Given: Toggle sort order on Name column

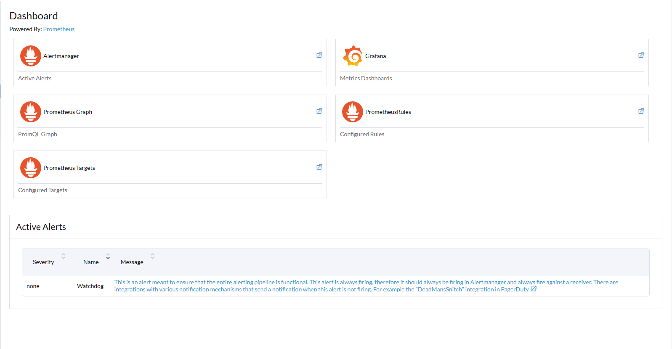Looking at the screenshot, I should [x=108, y=256].
